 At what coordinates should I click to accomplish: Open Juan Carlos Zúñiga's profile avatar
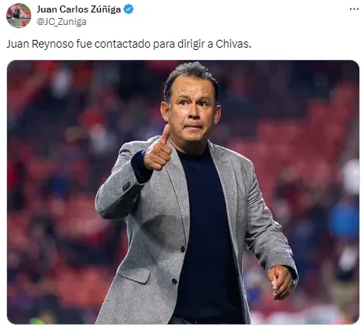pyautogui.click(x=19, y=16)
